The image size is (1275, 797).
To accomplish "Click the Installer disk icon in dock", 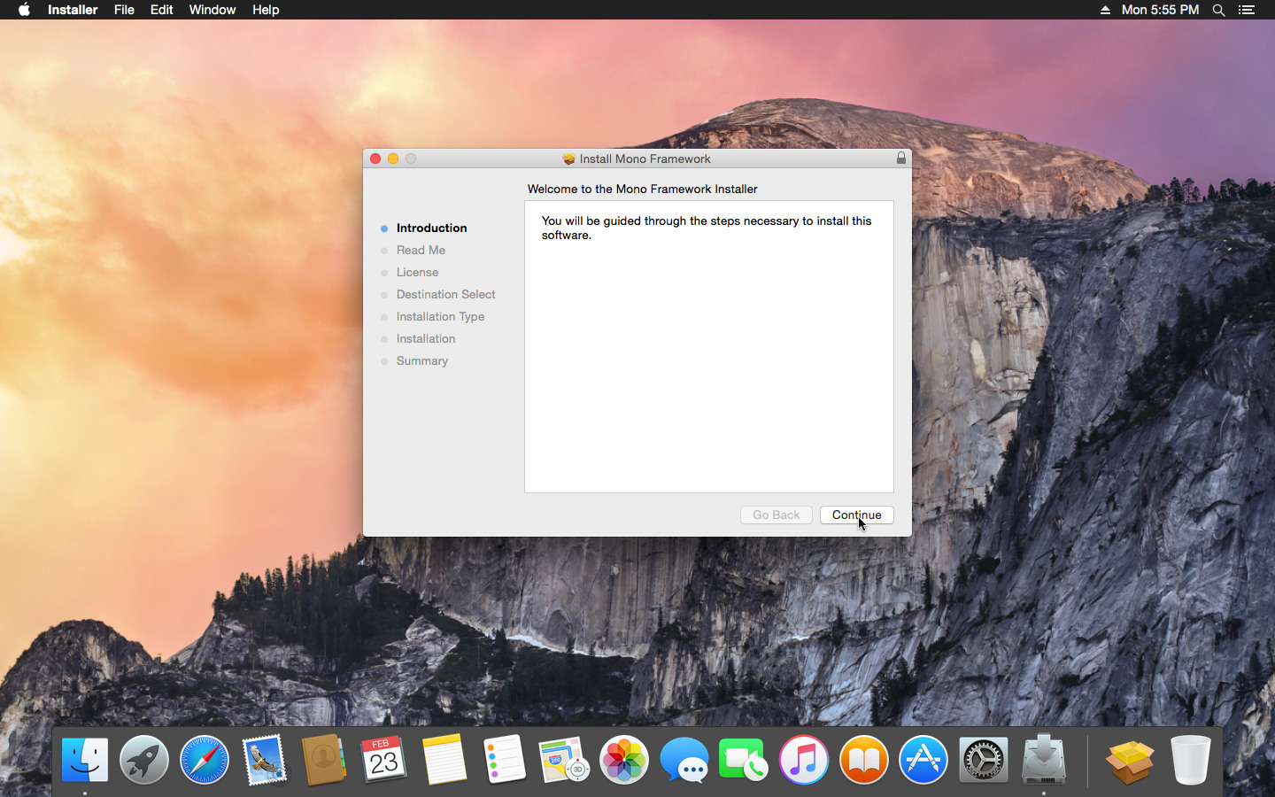I will click(1044, 760).
